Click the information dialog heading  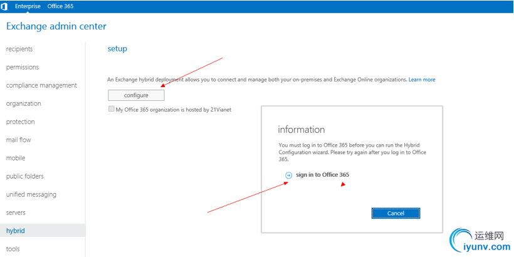(302, 130)
